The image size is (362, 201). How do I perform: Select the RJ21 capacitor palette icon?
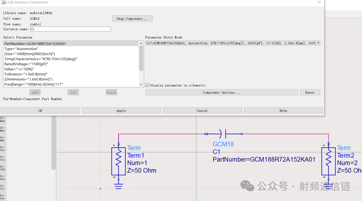3,197
